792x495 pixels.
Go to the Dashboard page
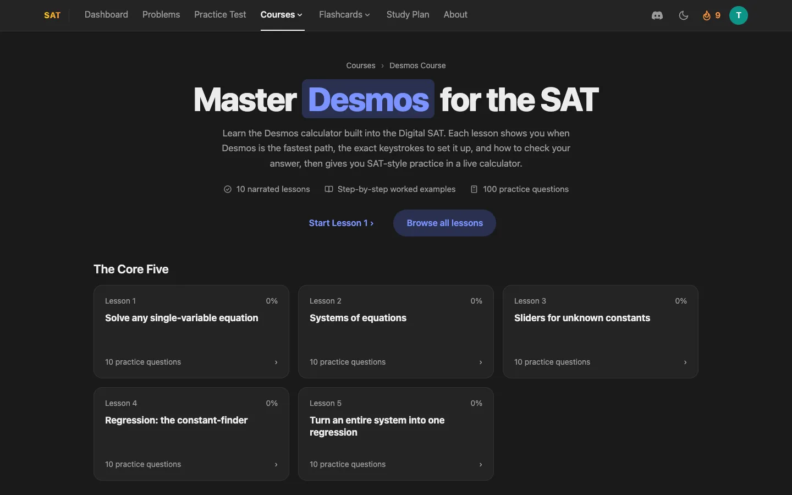(x=106, y=15)
